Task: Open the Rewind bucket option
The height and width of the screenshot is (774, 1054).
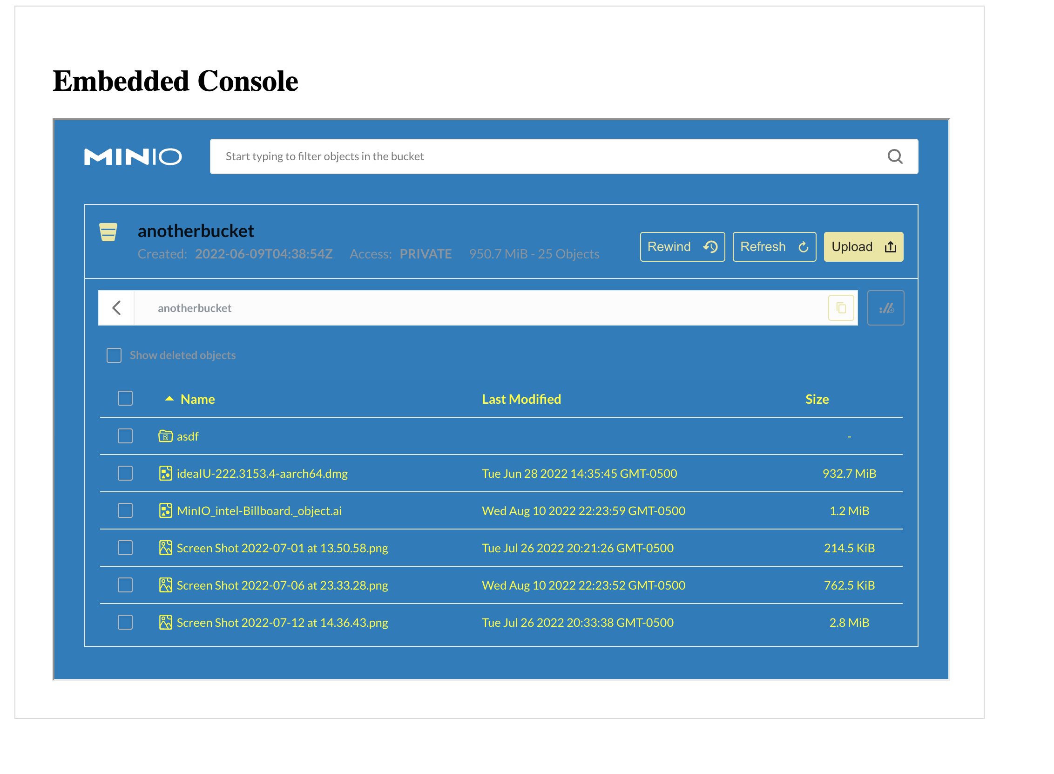Action: click(682, 247)
